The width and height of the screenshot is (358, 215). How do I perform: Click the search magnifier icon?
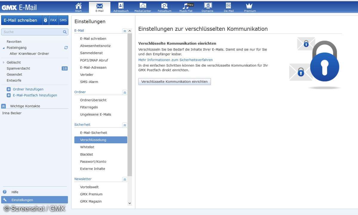tap(65, 32)
